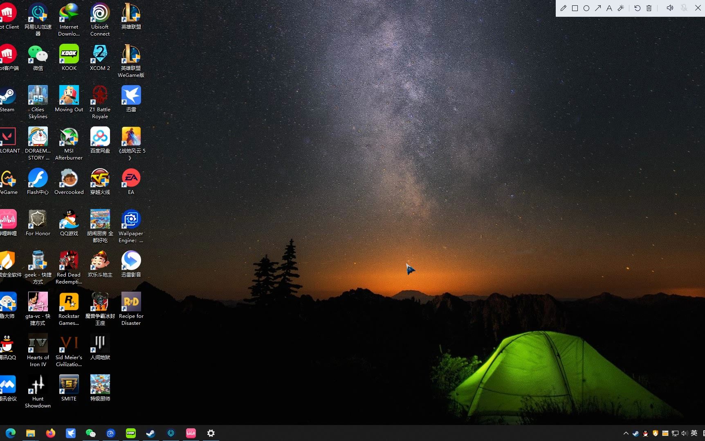This screenshot has width=705, height=441.
Task: Open the 英雄联盟 WeGame版 shortcut
Action: (131, 61)
